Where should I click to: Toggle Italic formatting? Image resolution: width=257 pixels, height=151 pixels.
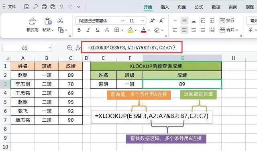[x=88, y=30]
